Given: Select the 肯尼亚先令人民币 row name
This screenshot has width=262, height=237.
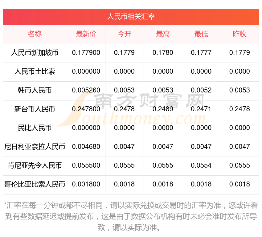Looking at the screenshot, I should [35, 165].
